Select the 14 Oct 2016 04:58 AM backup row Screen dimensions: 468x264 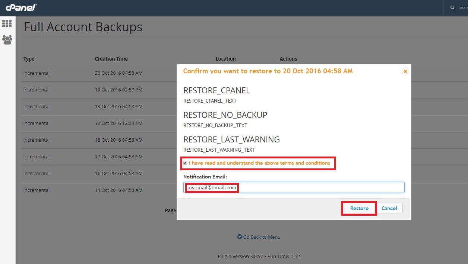pyautogui.click(x=118, y=190)
